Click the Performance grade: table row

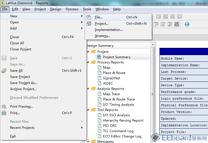[x=184, y=92]
